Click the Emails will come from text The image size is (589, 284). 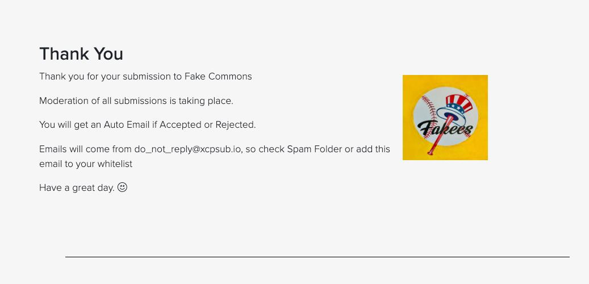(85, 149)
